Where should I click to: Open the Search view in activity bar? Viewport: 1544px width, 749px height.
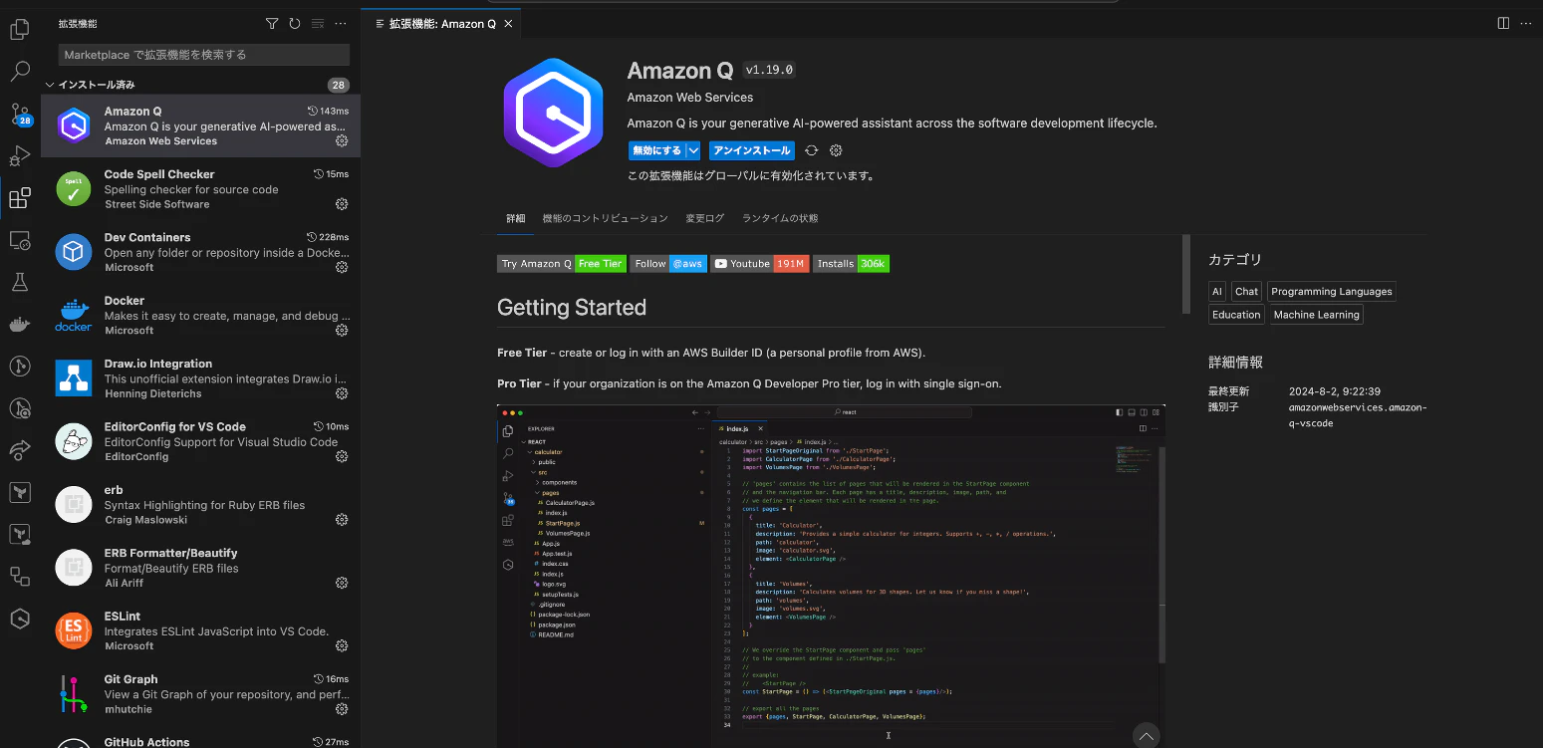[19, 72]
